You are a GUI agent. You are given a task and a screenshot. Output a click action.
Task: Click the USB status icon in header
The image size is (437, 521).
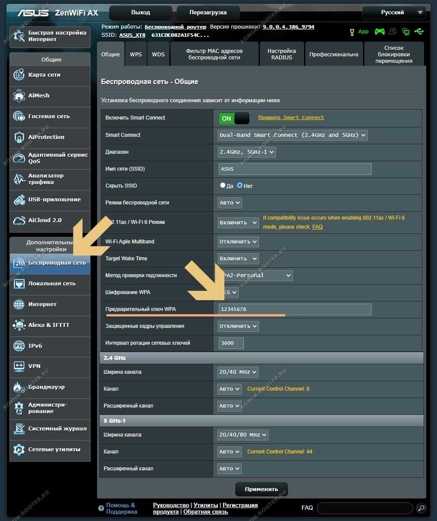click(x=418, y=32)
